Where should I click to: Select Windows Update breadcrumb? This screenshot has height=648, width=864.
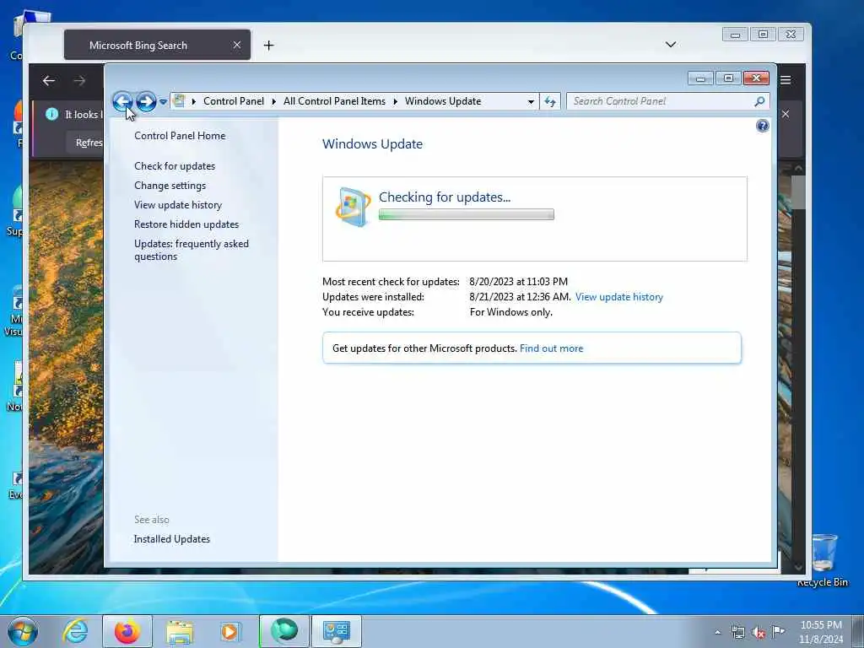pyautogui.click(x=443, y=101)
